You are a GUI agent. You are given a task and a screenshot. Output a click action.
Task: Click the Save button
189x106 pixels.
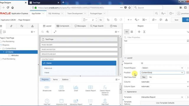pos(176,20)
